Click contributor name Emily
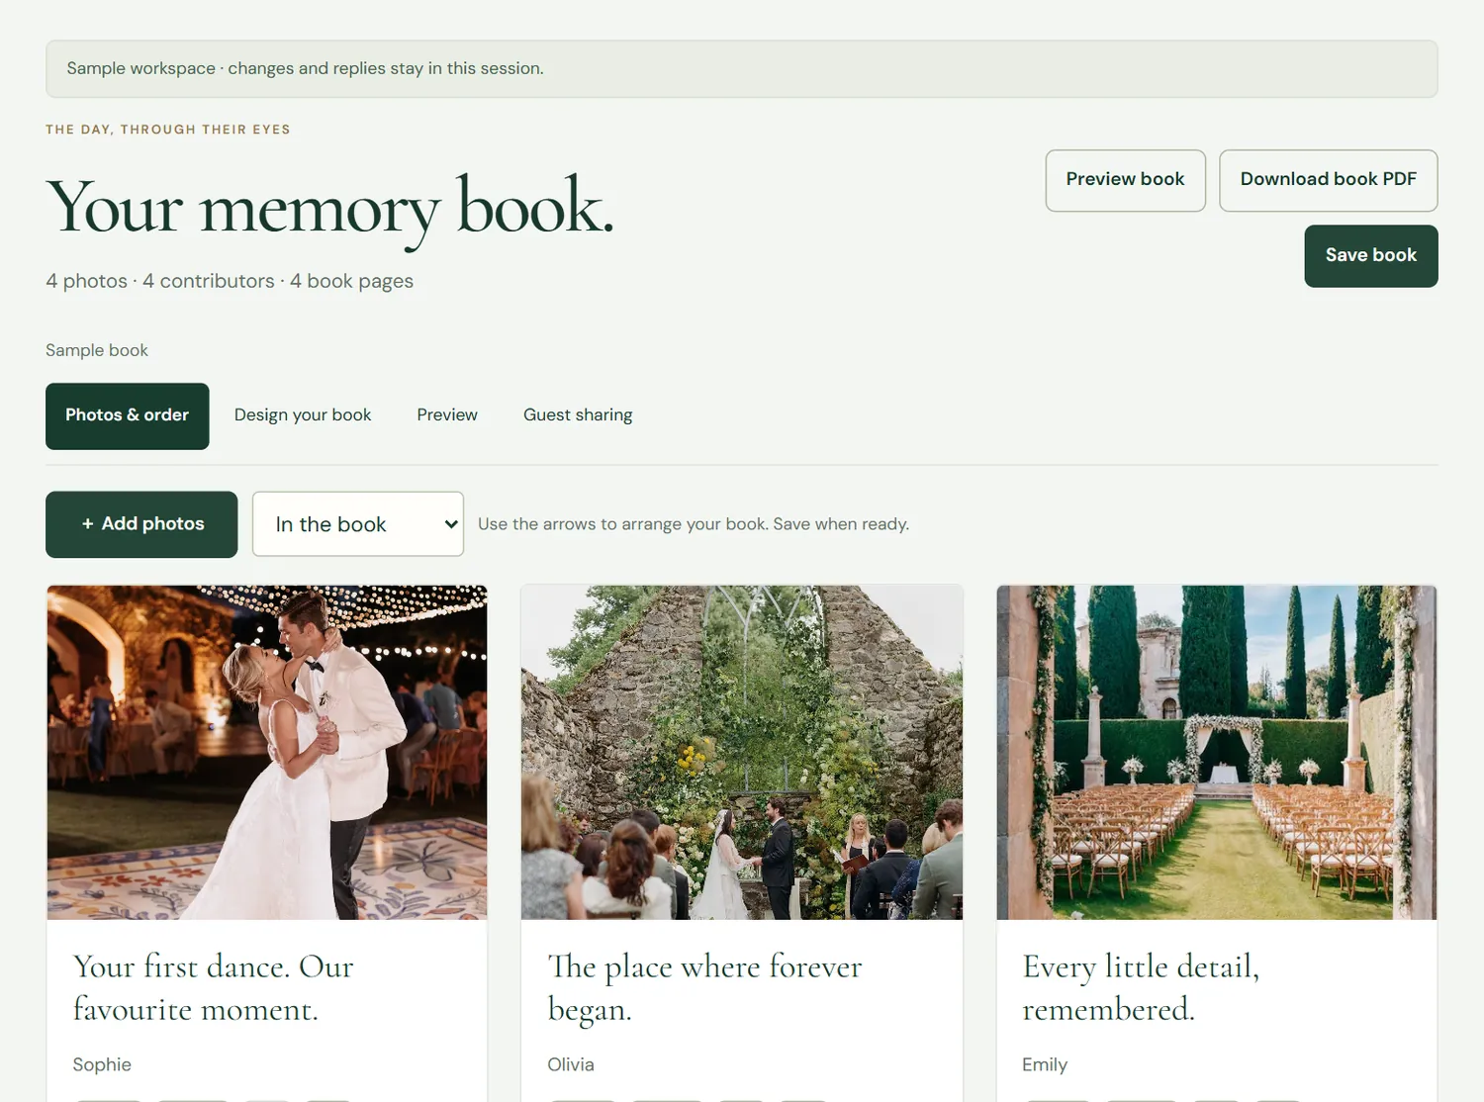1484x1102 pixels. (1045, 1064)
